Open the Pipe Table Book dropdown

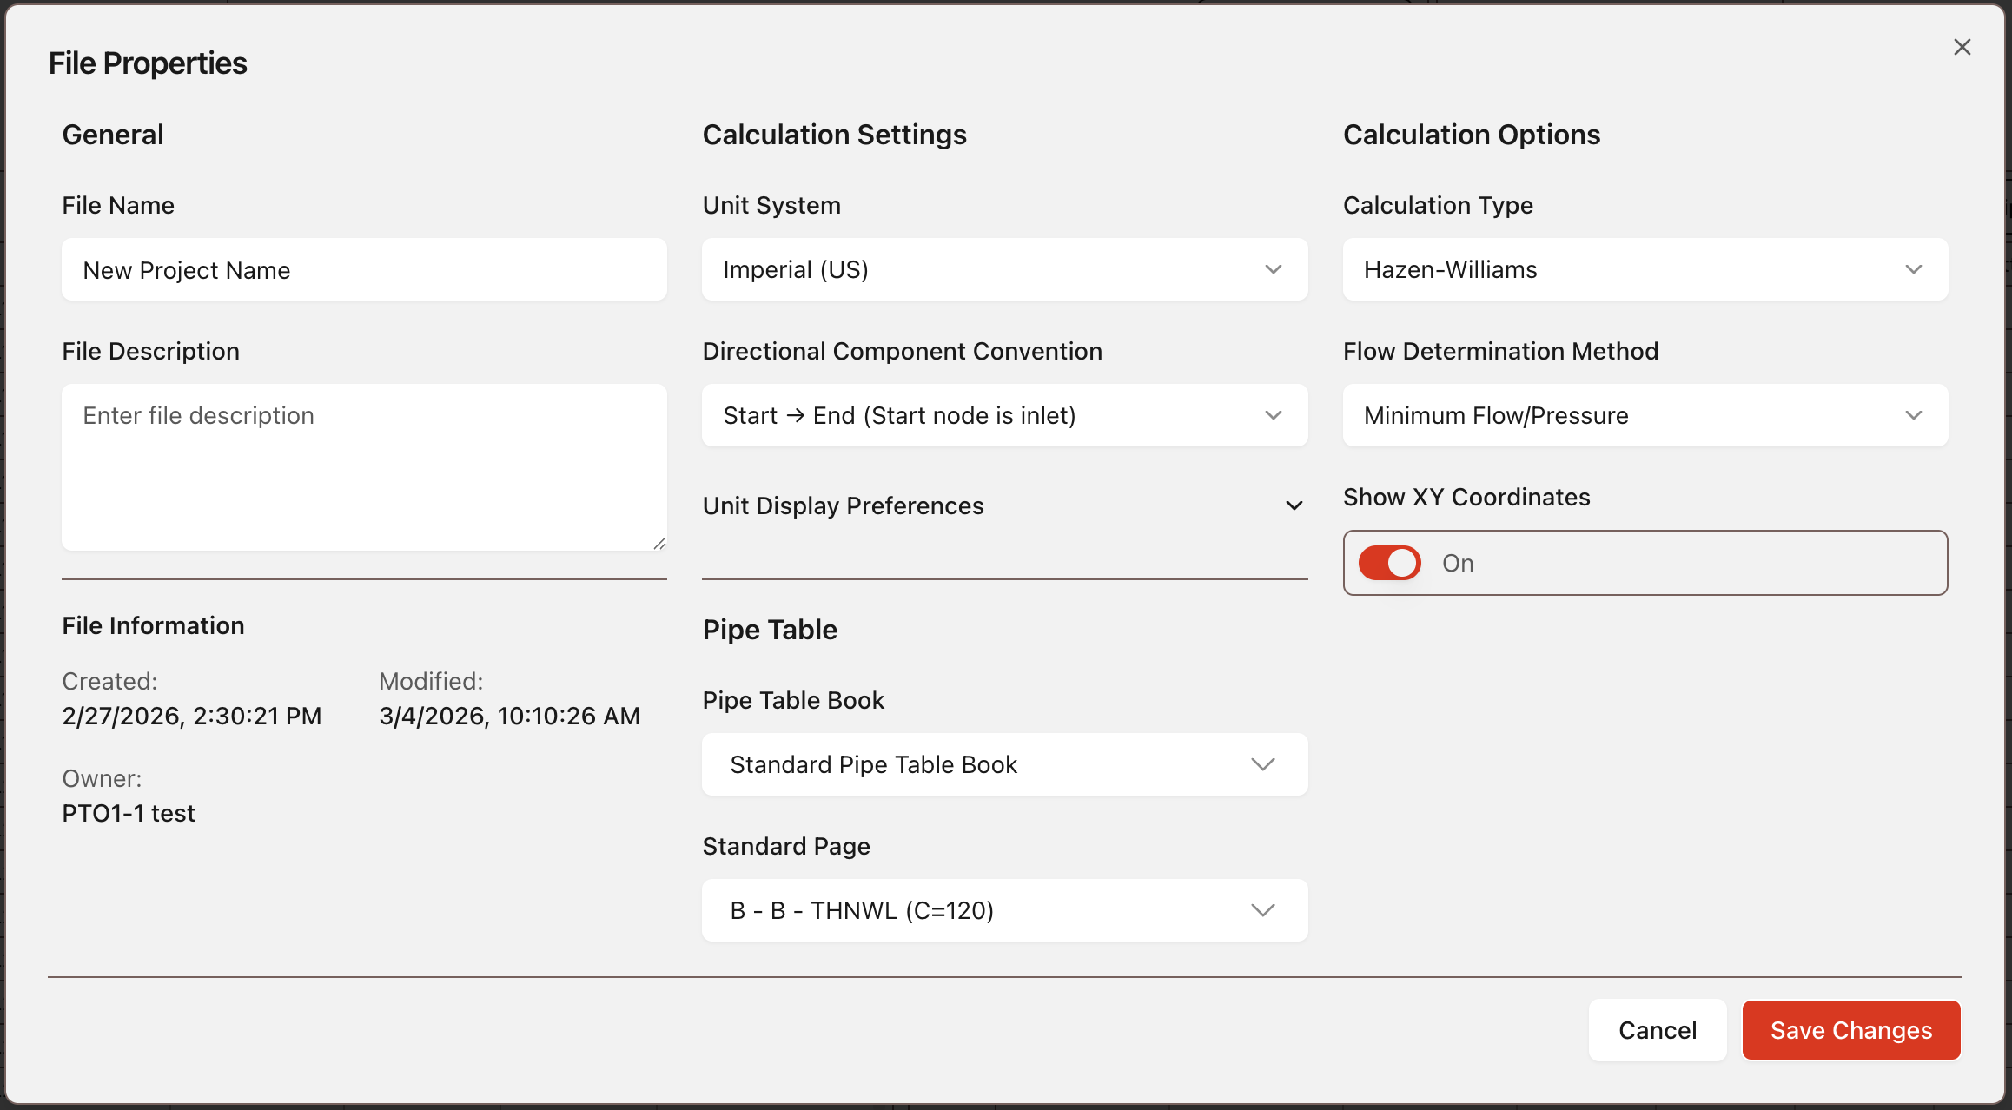(1004, 764)
